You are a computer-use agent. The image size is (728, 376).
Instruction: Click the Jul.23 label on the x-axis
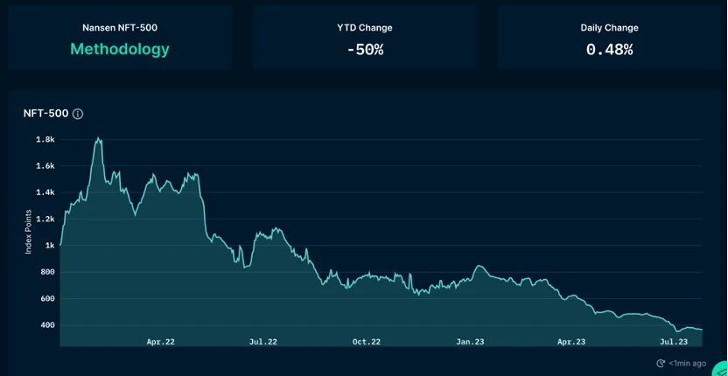coord(674,342)
